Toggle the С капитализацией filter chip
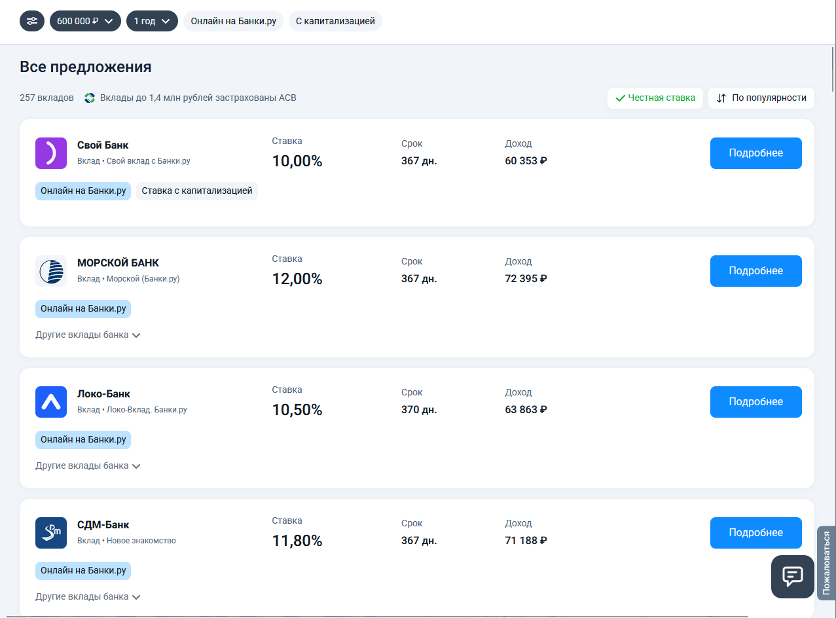 [335, 21]
